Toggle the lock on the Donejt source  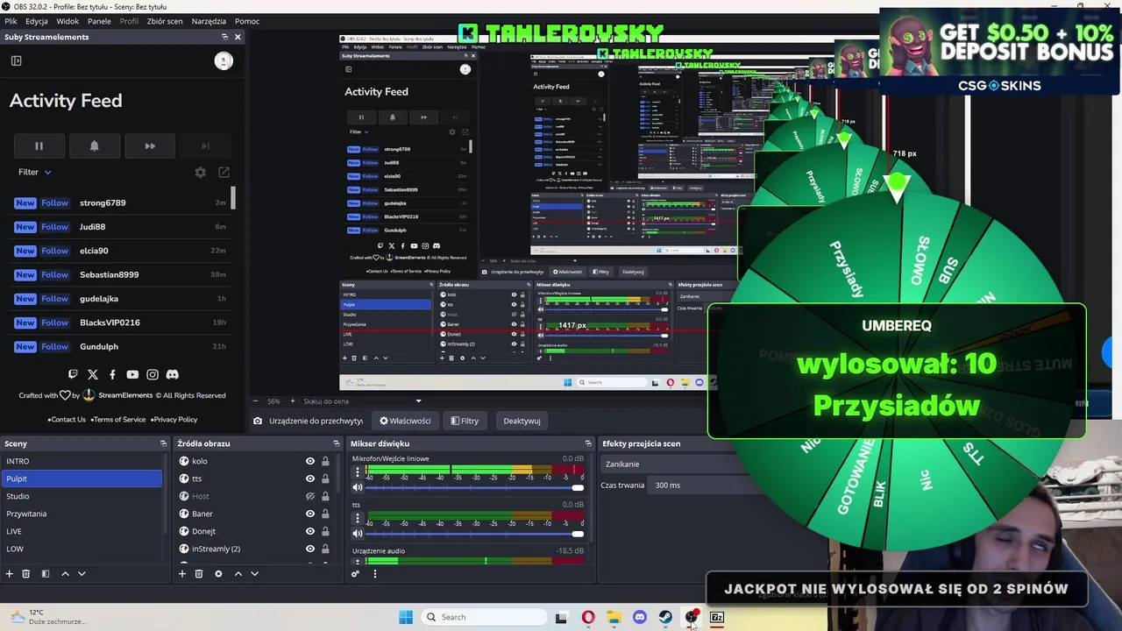[x=325, y=531]
